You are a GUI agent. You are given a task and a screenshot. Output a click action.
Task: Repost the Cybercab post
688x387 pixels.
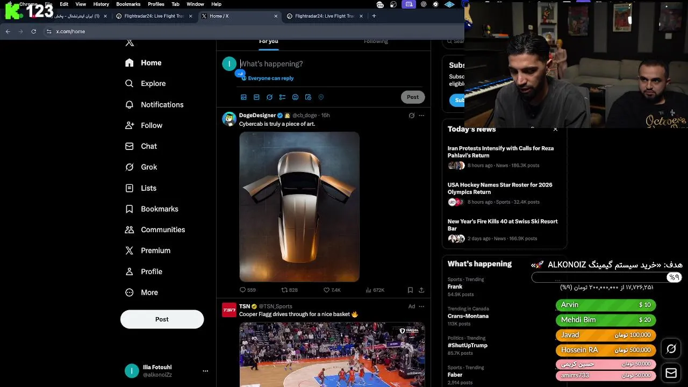290,290
